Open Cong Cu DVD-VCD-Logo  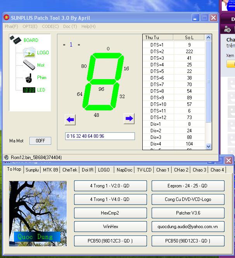point(188,199)
